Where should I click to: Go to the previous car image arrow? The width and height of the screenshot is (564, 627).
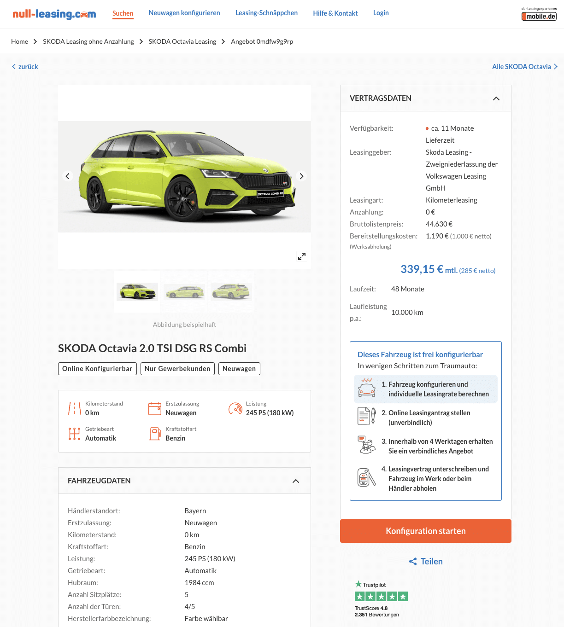point(68,176)
